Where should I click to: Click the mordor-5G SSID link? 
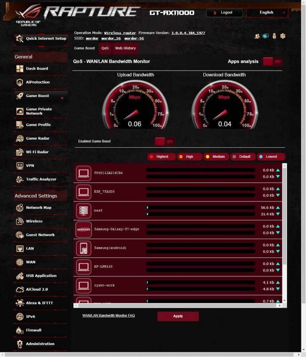[x=134, y=38]
